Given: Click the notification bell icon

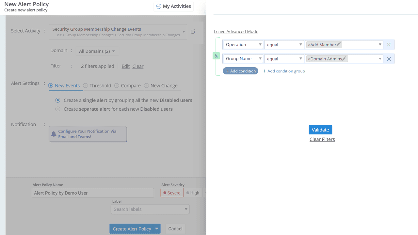Looking at the screenshot, I should (54, 134).
